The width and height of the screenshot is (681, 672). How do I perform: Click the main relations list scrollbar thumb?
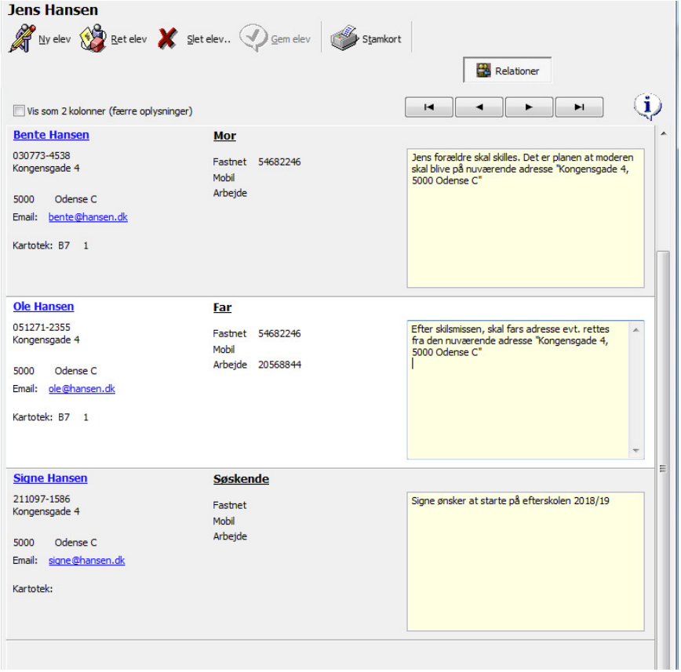point(663,460)
